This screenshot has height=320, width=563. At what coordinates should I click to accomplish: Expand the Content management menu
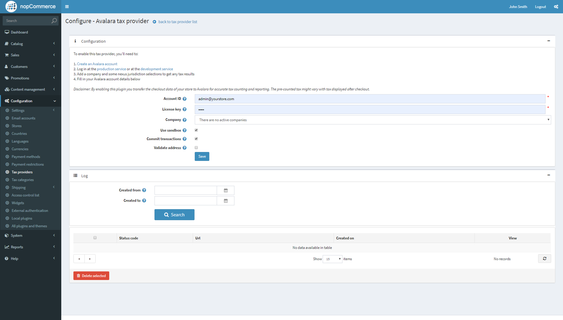pos(31,89)
